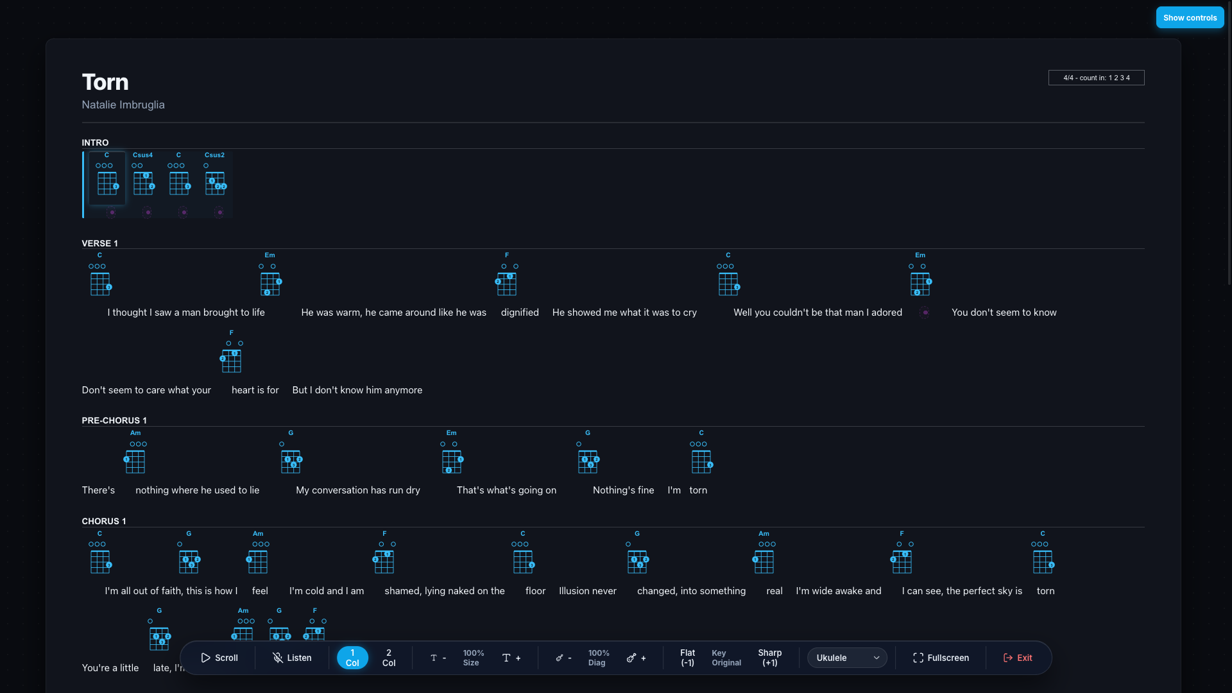Image resolution: width=1232 pixels, height=693 pixels.
Task: Click the 4/4 count-in box
Action: click(1096, 78)
